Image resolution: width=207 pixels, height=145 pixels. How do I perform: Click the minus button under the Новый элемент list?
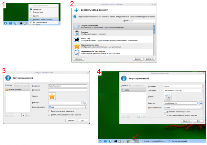[28, 115]
